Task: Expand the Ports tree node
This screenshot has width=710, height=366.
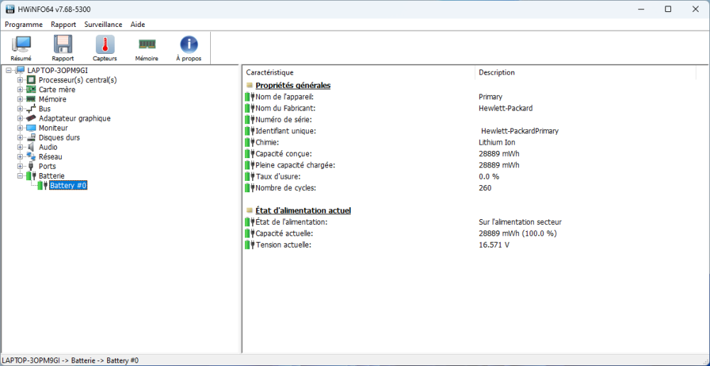Action: click(x=20, y=167)
